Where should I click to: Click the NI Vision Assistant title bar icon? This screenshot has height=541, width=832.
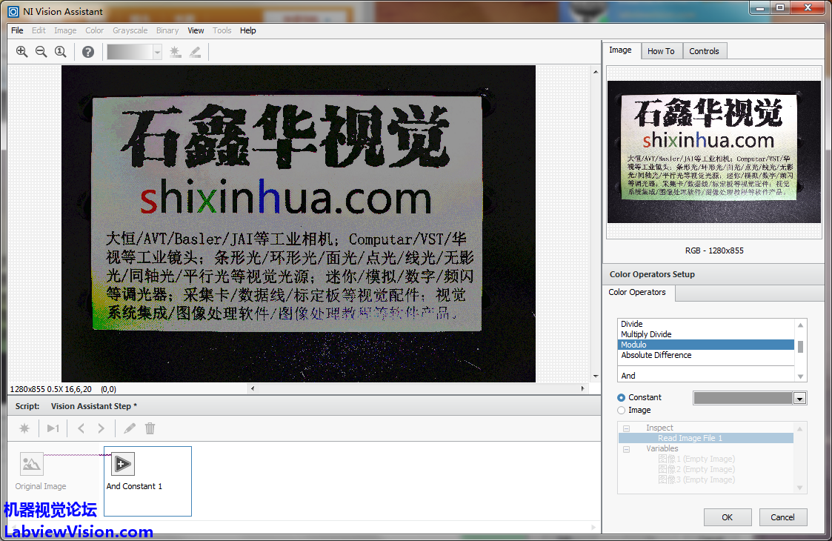13,12
